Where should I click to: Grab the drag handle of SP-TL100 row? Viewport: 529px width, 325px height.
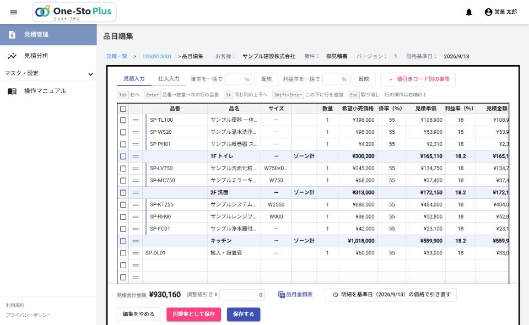coord(136,120)
